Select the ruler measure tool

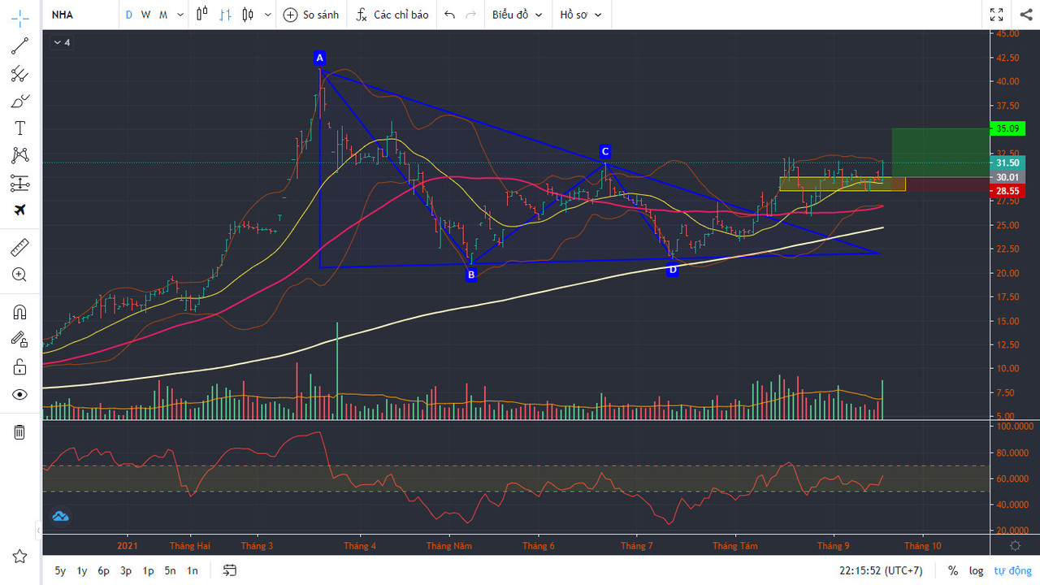click(x=19, y=248)
